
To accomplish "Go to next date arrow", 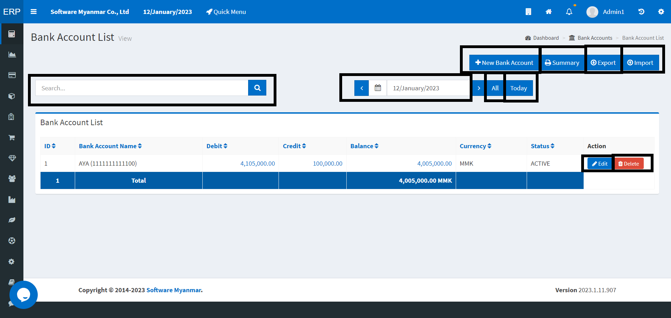I will coord(479,88).
